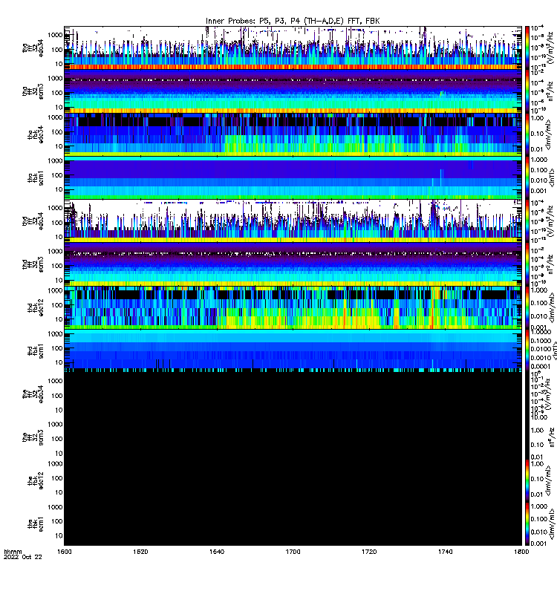Click the 1800 time tick label
Image resolution: width=557 pixels, height=594 pixels.
coord(521,552)
